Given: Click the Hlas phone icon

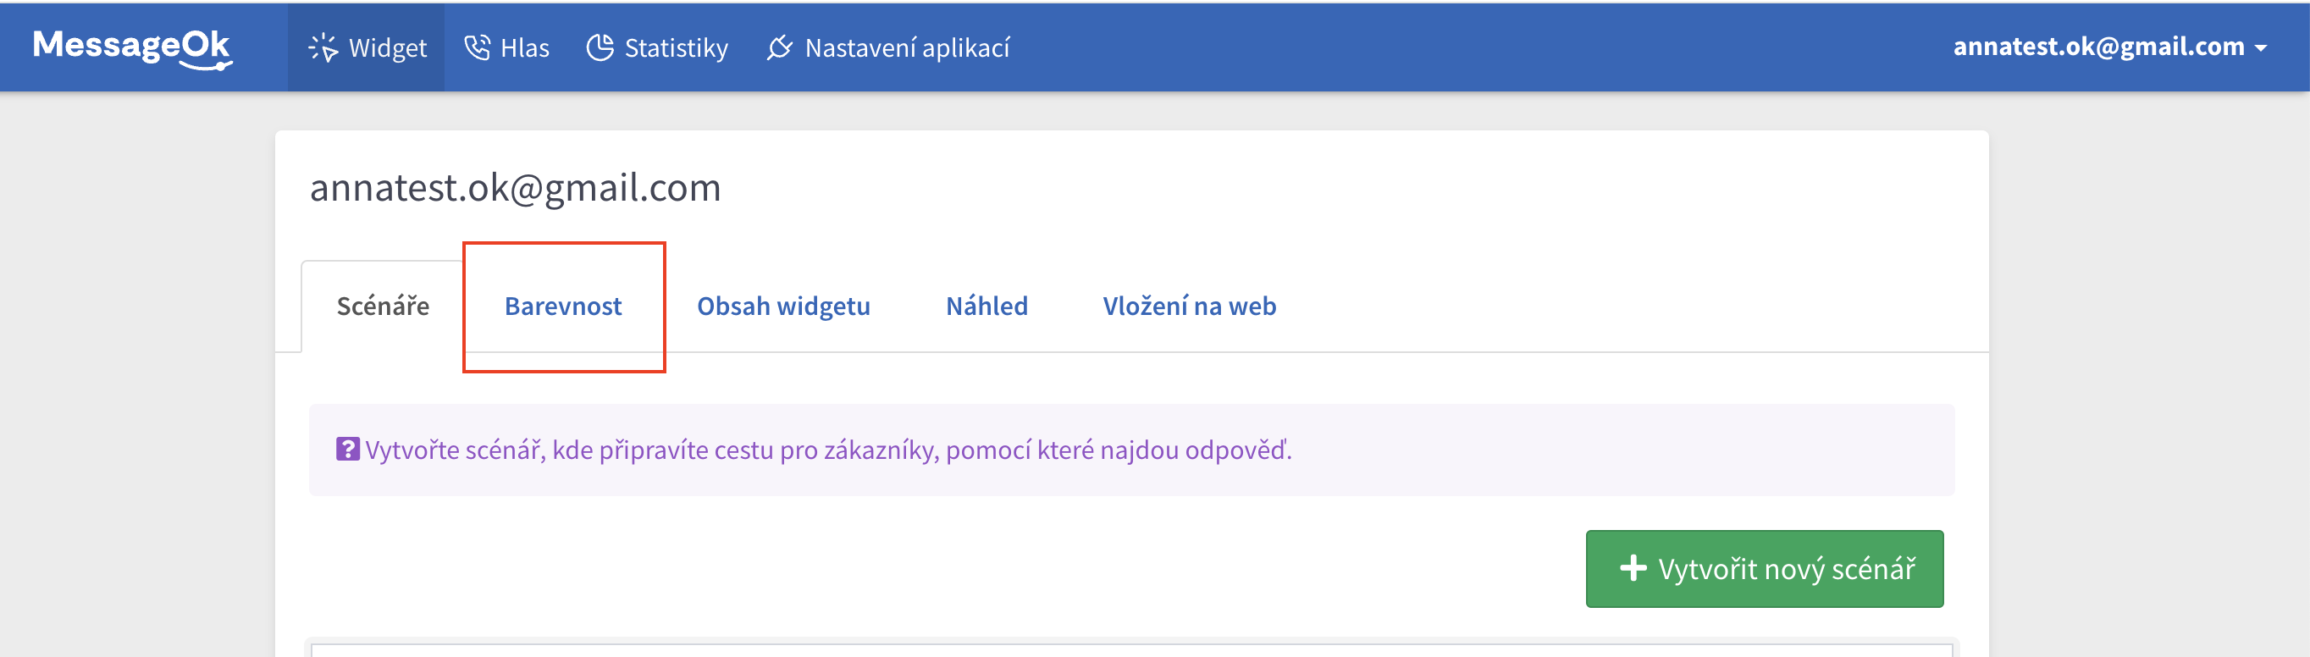Looking at the screenshot, I should pos(477,47).
